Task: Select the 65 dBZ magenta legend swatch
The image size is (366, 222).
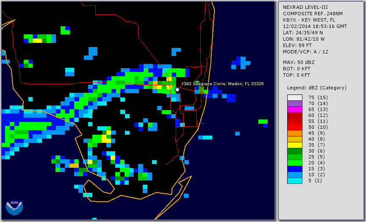Action: [x=295, y=109]
